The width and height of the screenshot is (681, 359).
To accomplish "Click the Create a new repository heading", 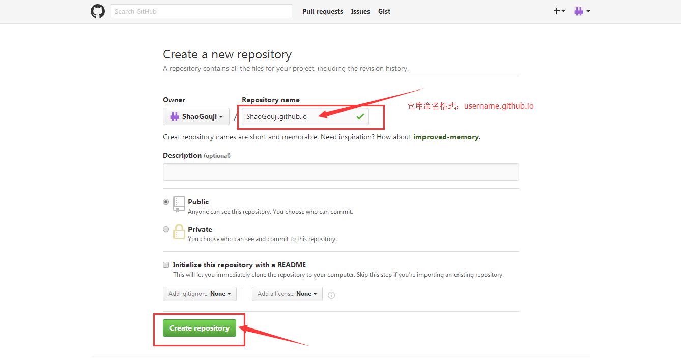I will pyautogui.click(x=227, y=54).
